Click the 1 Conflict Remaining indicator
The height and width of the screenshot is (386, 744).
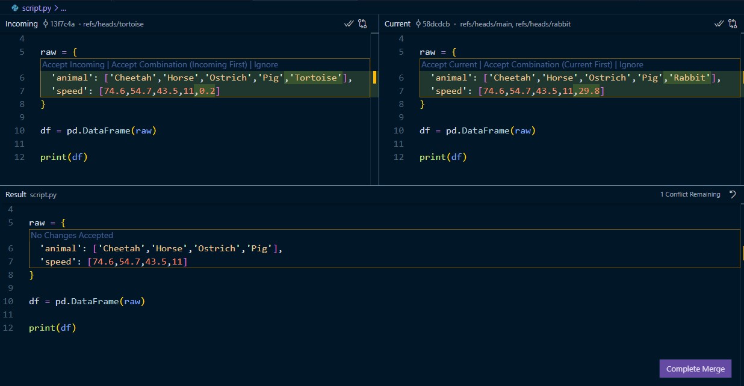point(690,194)
